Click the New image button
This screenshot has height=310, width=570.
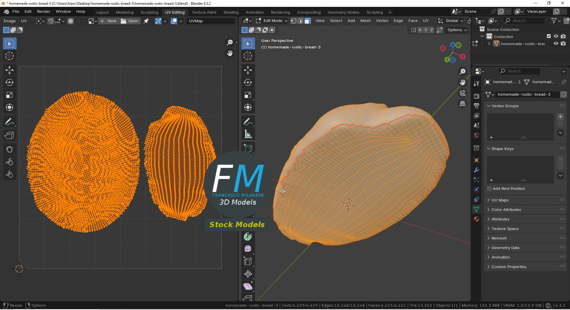[109, 21]
